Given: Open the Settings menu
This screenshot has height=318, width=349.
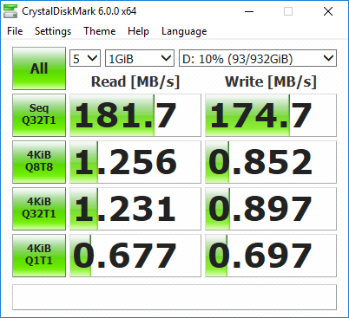Looking at the screenshot, I should [x=53, y=31].
